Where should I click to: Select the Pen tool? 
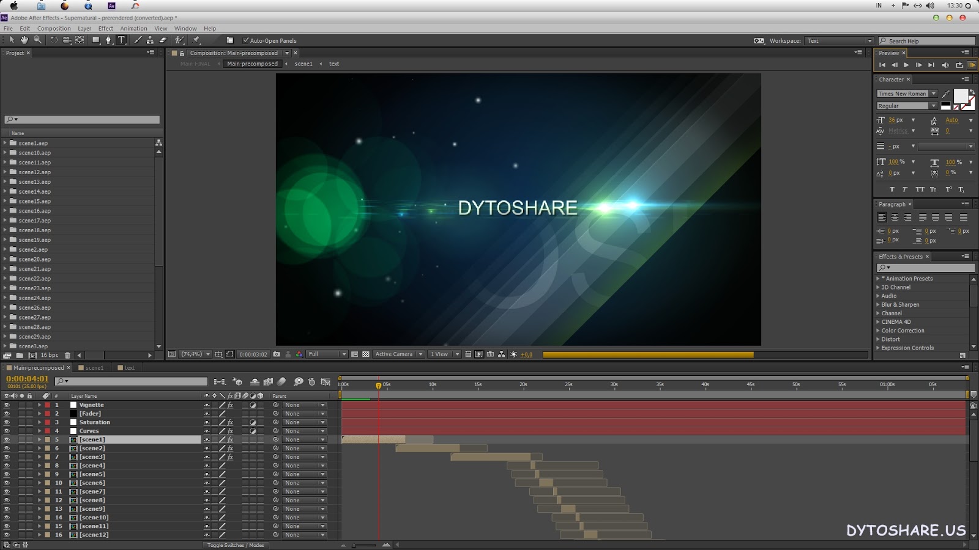click(108, 40)
